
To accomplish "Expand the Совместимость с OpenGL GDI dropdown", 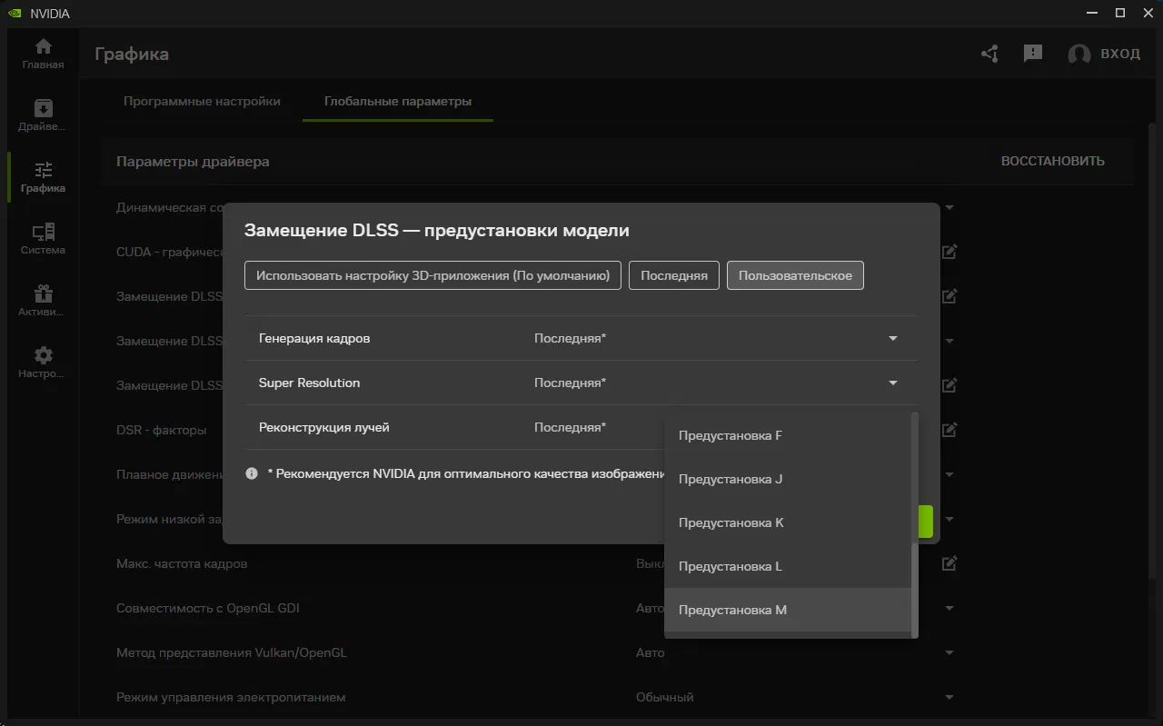I will point(949,608).
